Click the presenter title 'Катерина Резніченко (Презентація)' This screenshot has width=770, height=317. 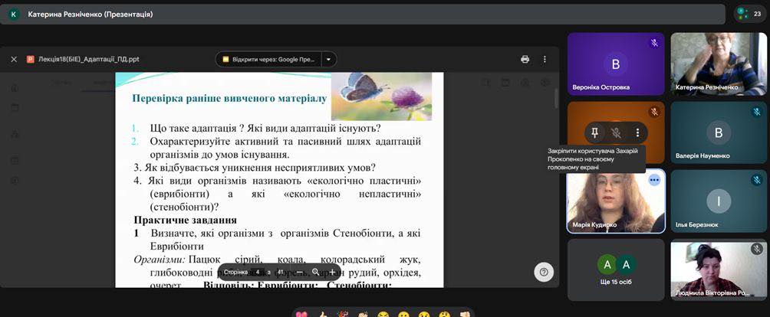tap(90, 15)
